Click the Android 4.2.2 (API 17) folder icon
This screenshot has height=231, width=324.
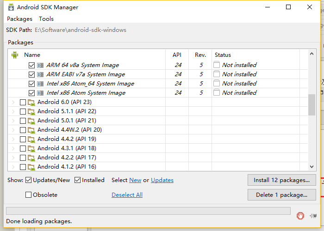pyautogui.click(x=31, y=158)
